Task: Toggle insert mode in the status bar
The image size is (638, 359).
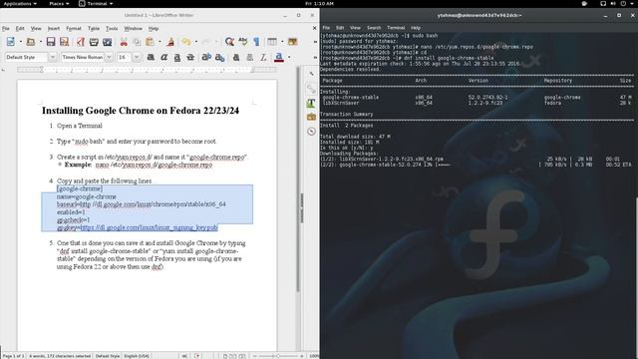Action: [184, 356]
